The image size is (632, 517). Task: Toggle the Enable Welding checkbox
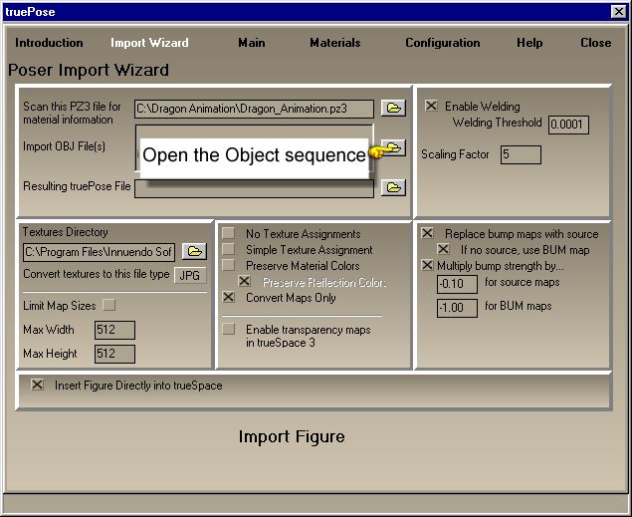431,107
